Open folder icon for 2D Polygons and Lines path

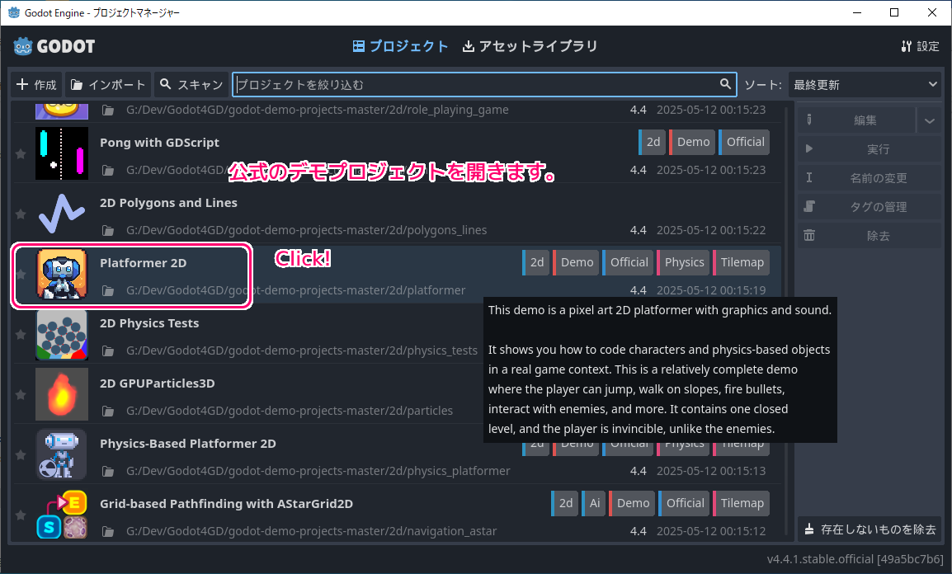pos(107,230)
